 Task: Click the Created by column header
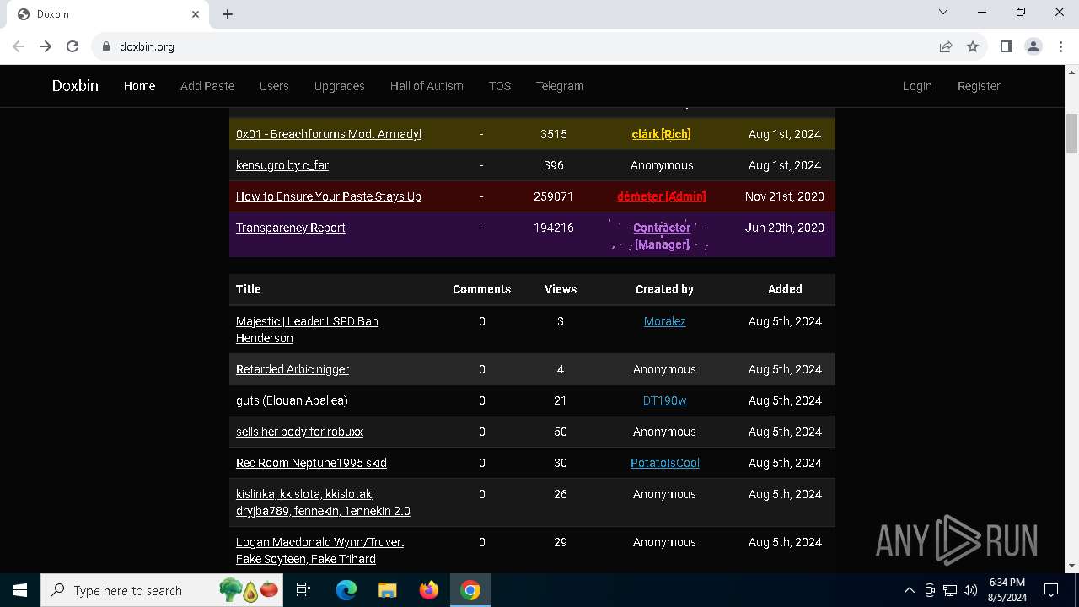pyautogui.click(x=665, y=289)
